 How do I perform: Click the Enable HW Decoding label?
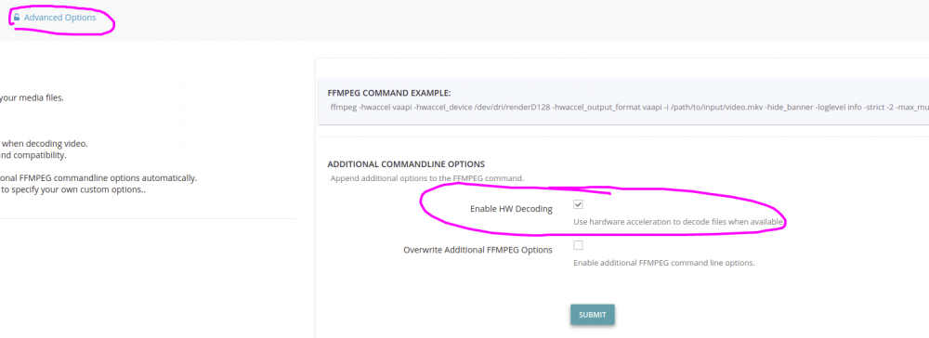tap(511, 209)
